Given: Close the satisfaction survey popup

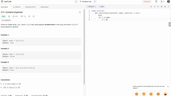Looking at the screenshot, I should (x=168, y=86).
